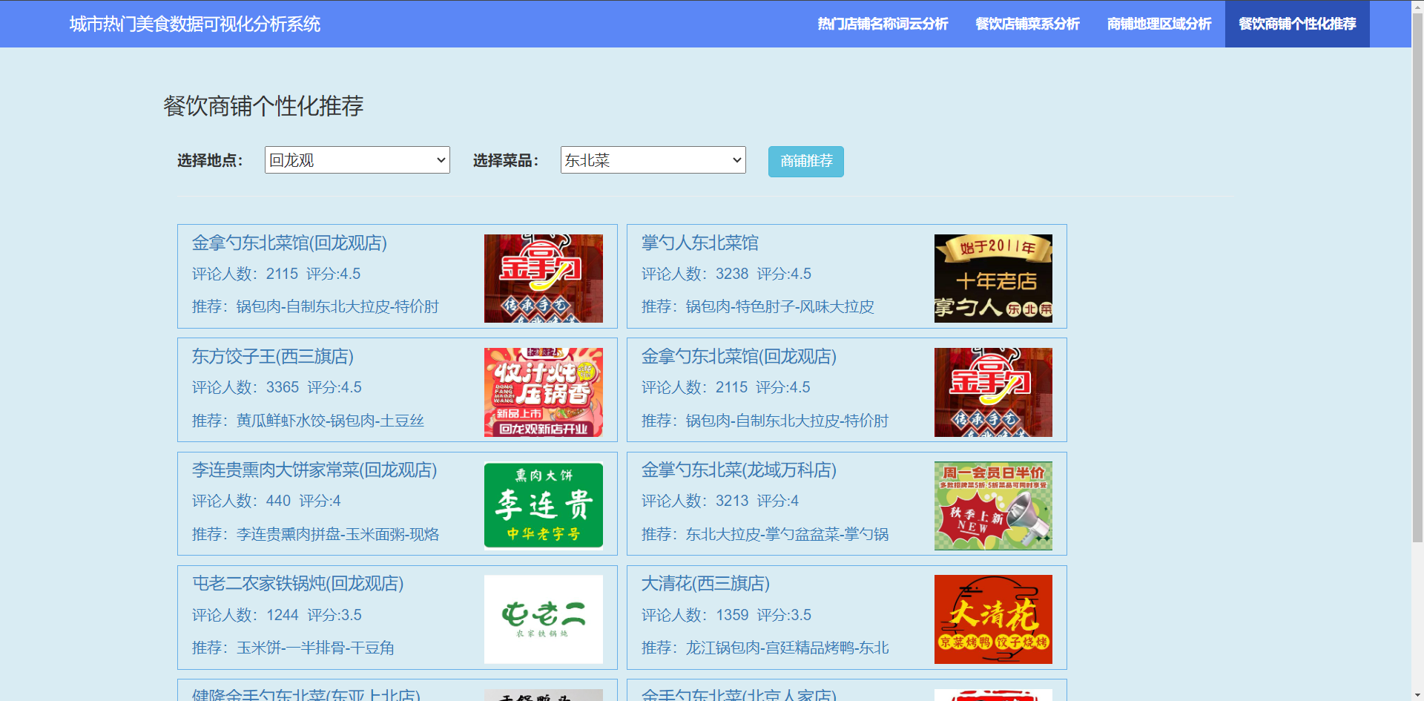1424x701 pixels.
Task: Click text 评论人数：1244 评分:3.5
Action: click(x=277, y=615)
